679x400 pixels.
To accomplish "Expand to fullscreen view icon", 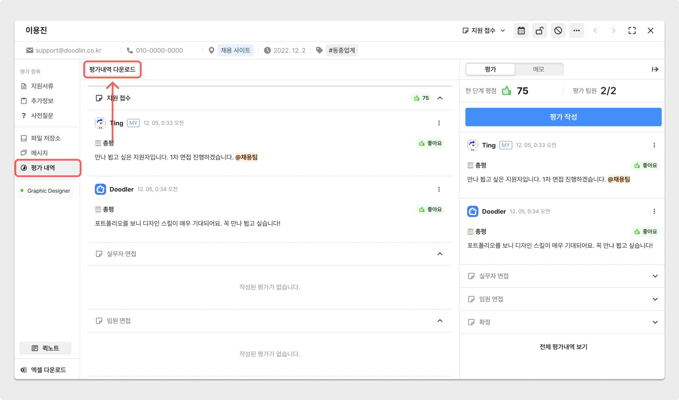I will point(632,31).
